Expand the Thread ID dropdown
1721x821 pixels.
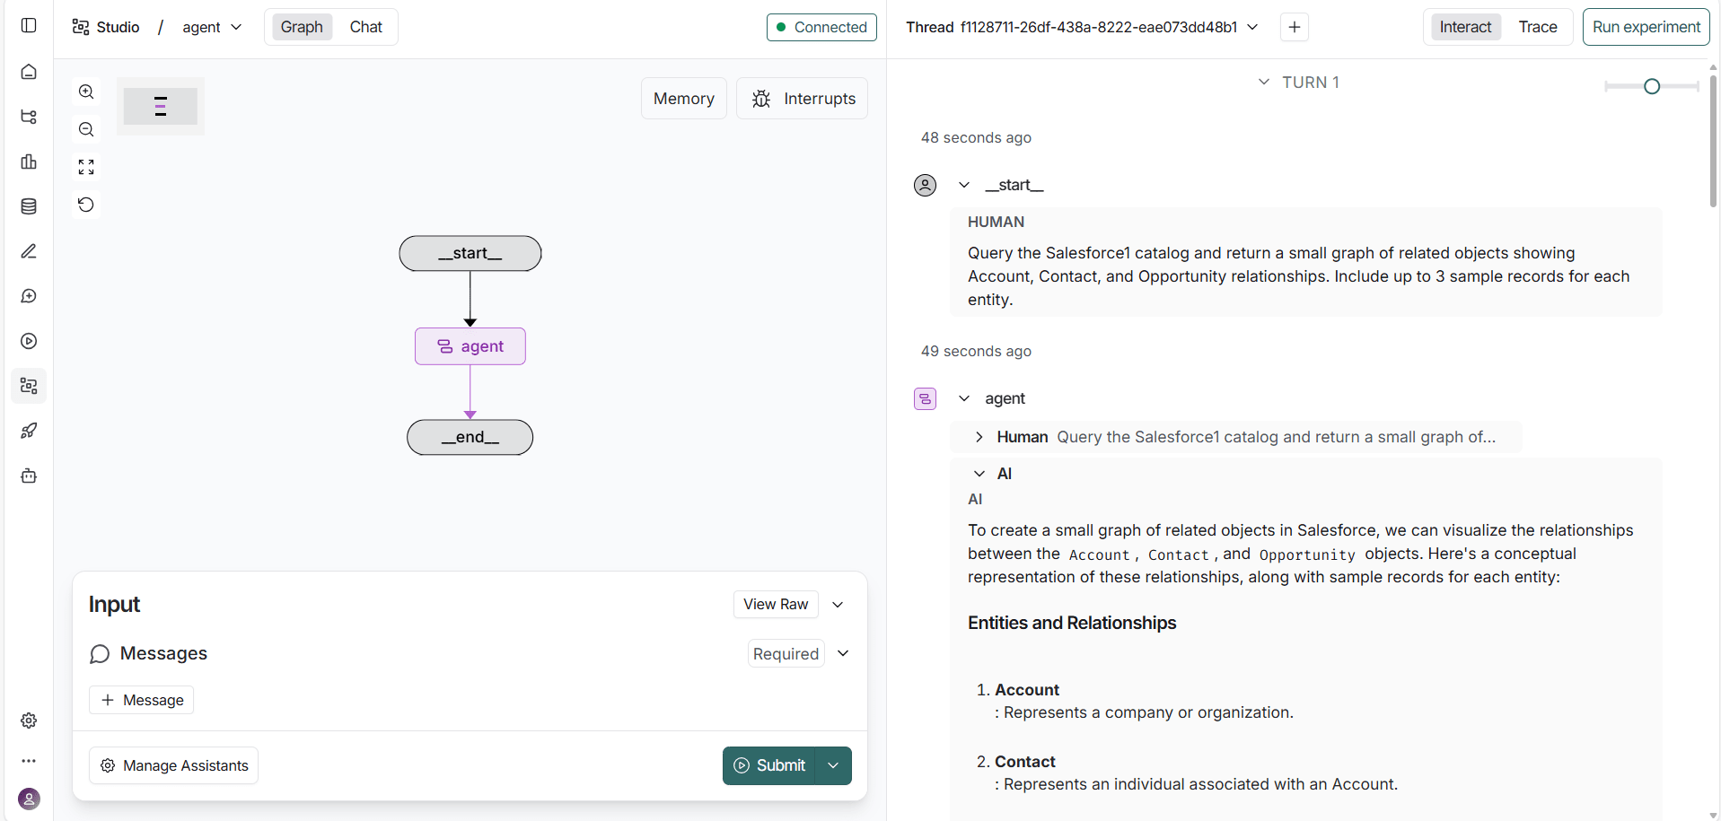1252,27
